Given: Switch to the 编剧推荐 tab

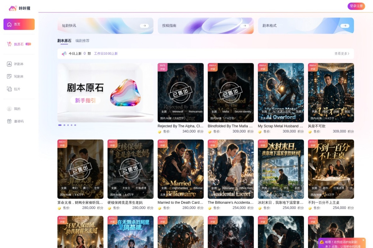Looking at the screenshot, I should click(82, 41).
